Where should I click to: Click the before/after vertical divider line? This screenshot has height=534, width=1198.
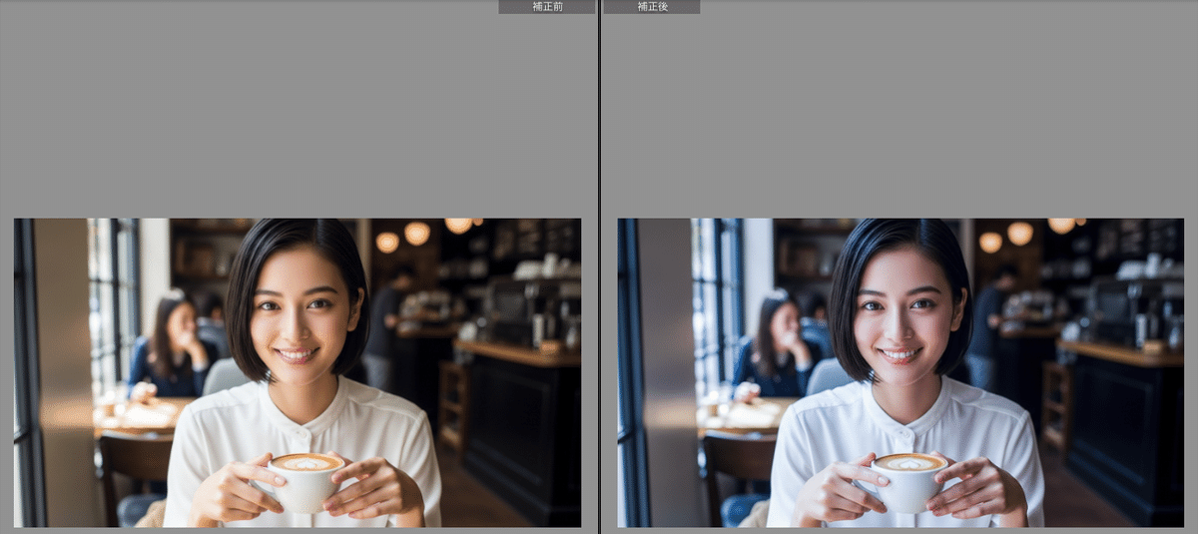[x=599, y=267]
